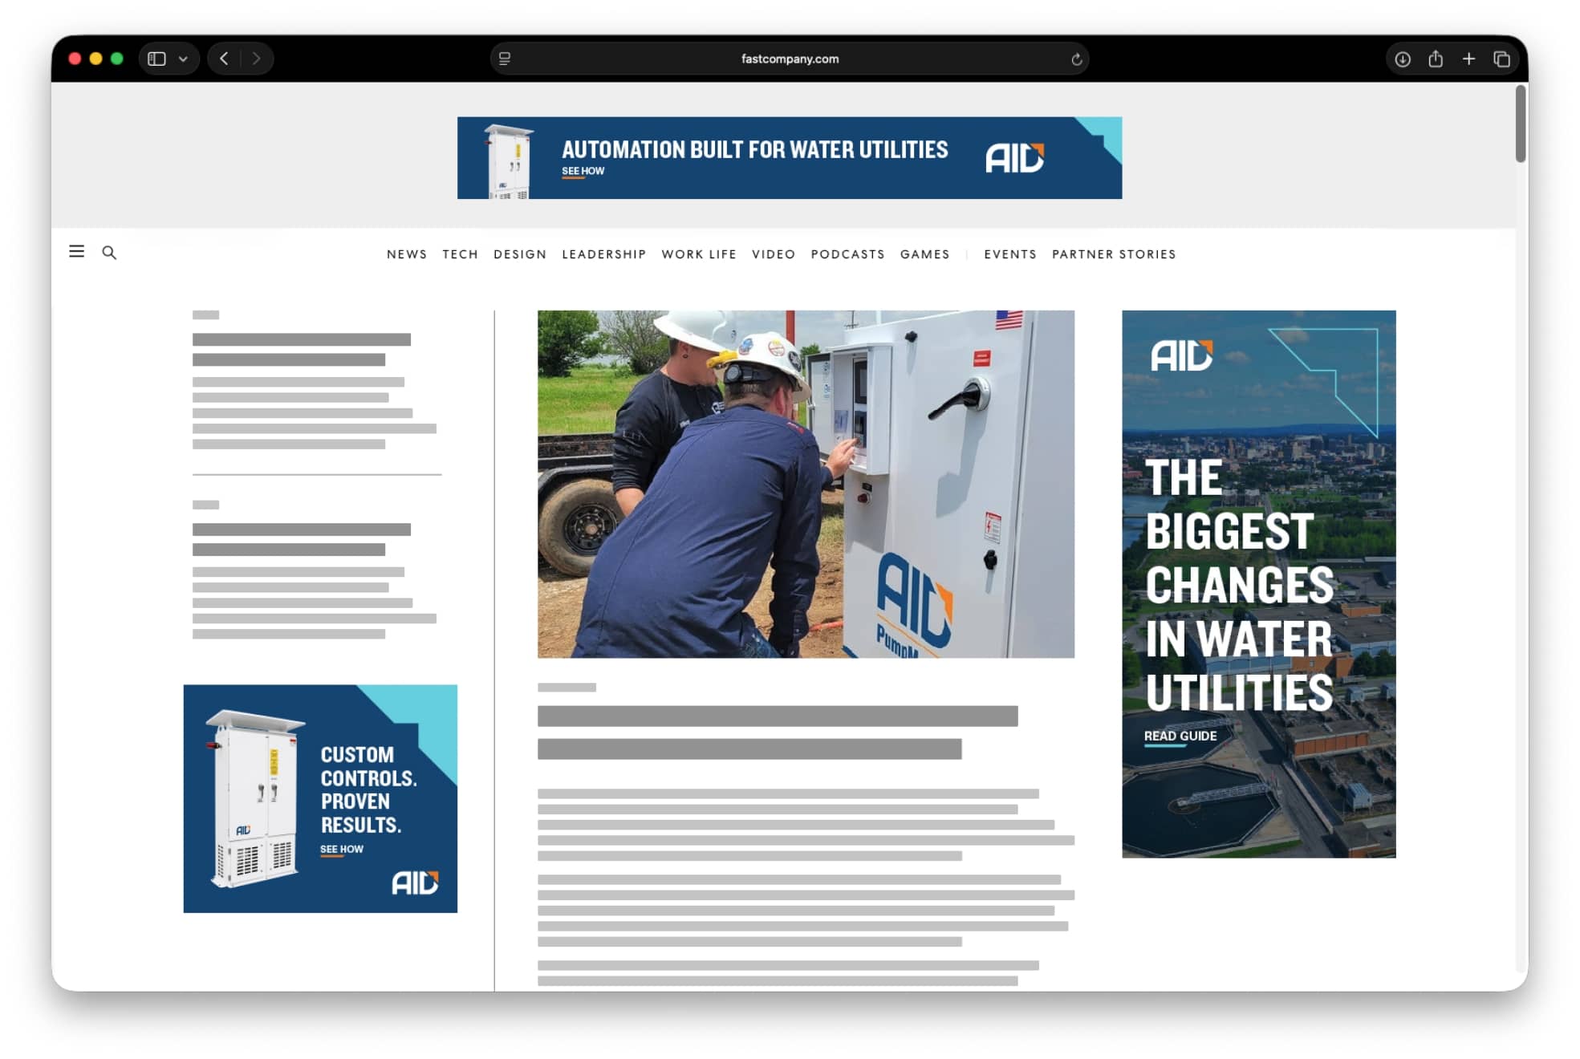Click the AID logo in the top banner
The width and height of the screenshot is (1580, 1059).
point(1015,157)
